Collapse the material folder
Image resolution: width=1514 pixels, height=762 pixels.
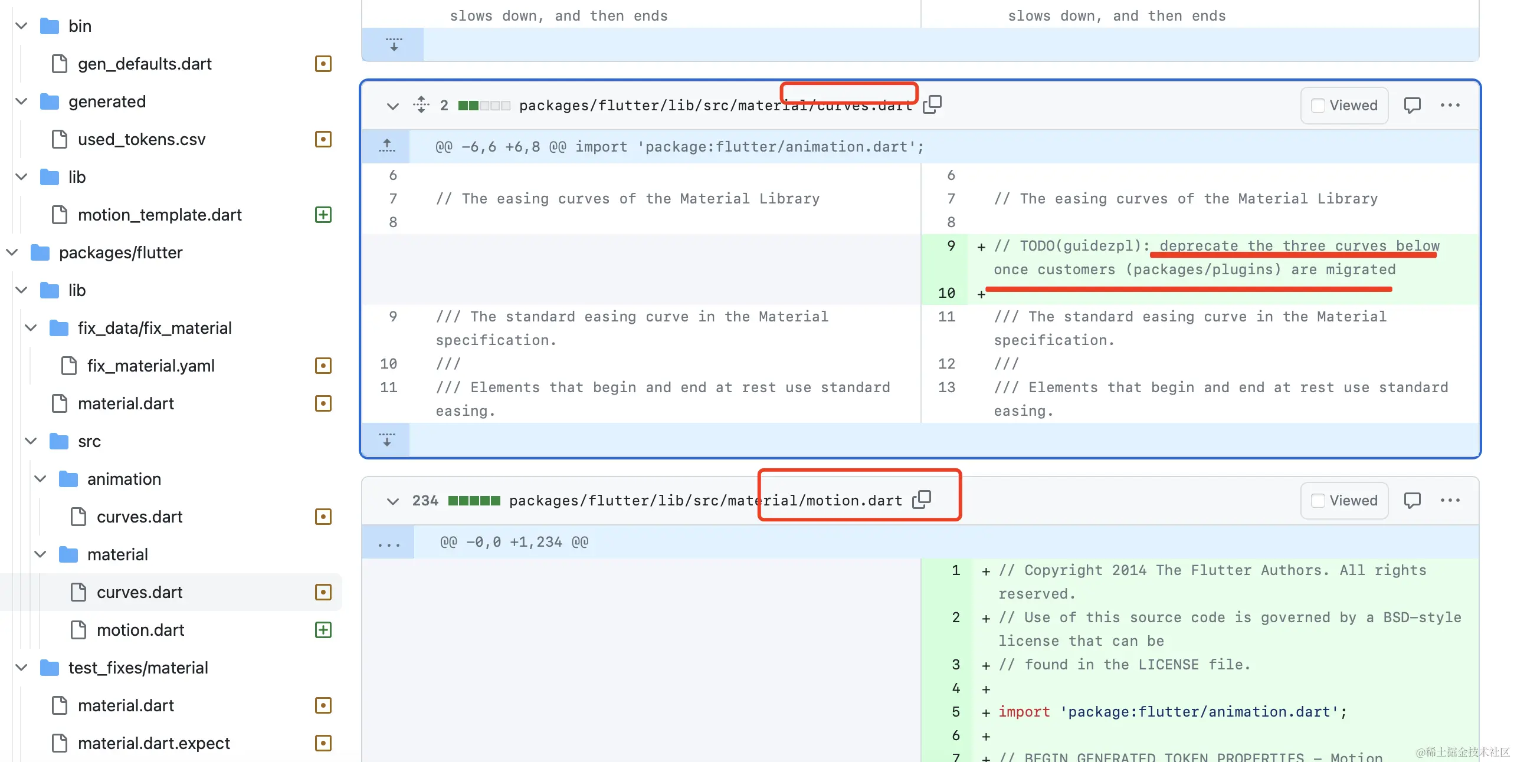coord(40,554)
